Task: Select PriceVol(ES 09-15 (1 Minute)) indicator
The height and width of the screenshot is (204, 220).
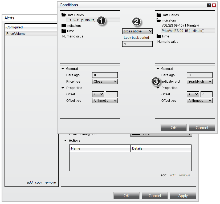Action: pyautogui.click(x=183, y=31)
